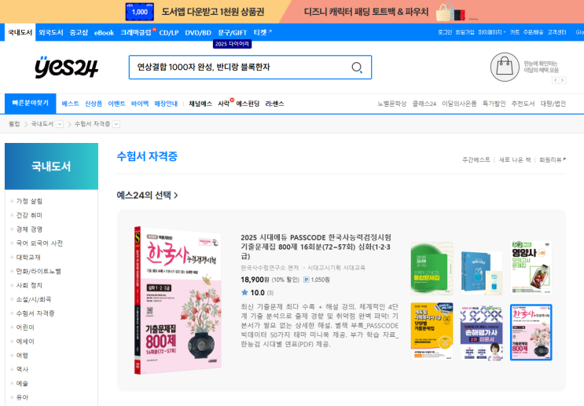Click the shopping bag benefits icon
Image resolution: width=584 pixels, height=406 pixels.
(x=505, y=67)
